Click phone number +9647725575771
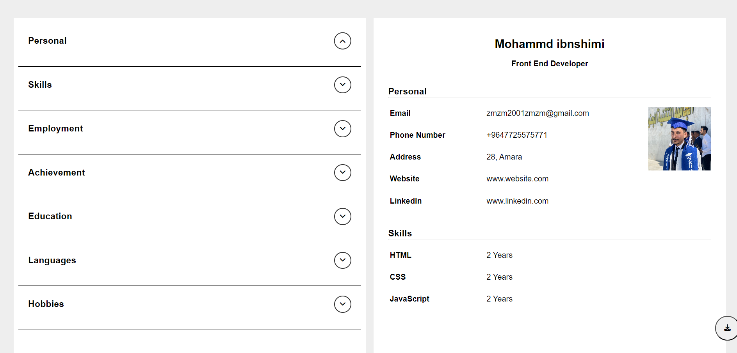 tap(517, 135)
